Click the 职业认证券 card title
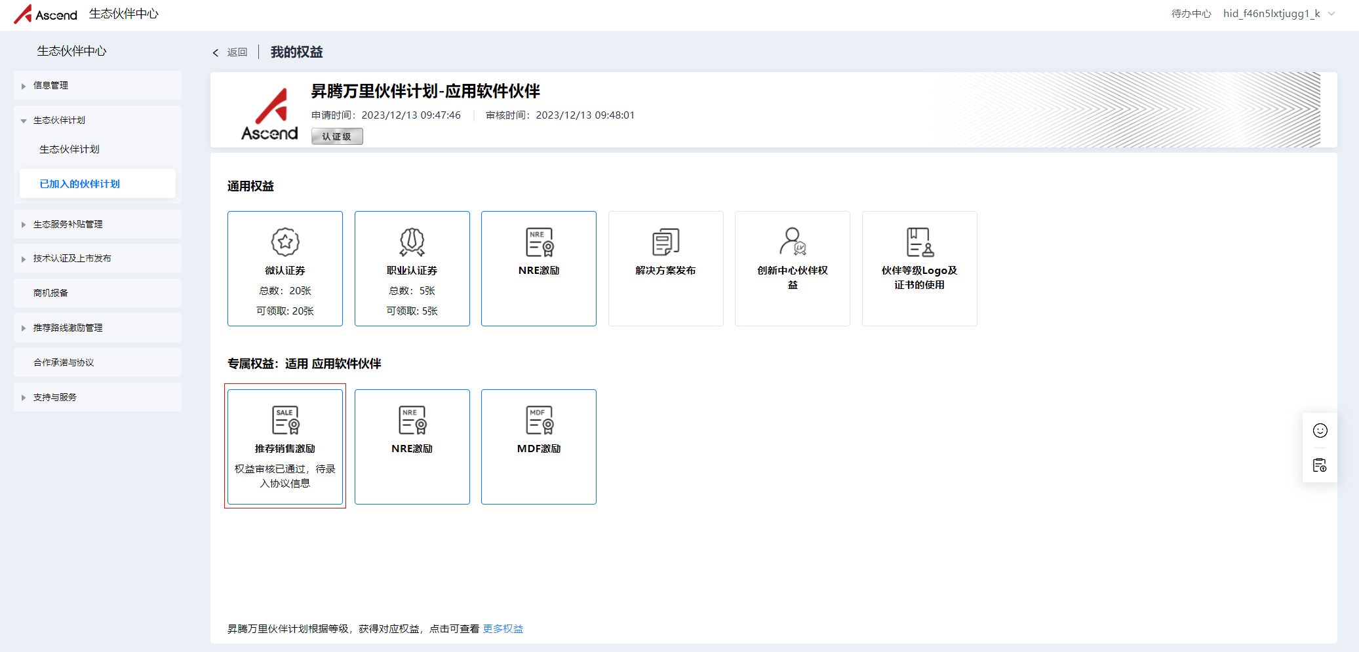Viewport: 1359px width, 652px height. [412, 271]
